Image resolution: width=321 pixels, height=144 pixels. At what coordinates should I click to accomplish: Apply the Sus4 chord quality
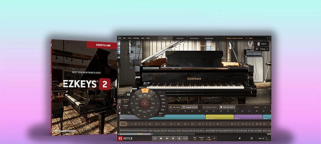tap(164, 106)
